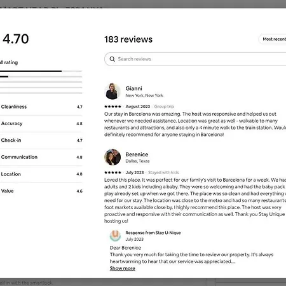
Task: Open the Most recent sort dropdown
Action: click(273, 39)
